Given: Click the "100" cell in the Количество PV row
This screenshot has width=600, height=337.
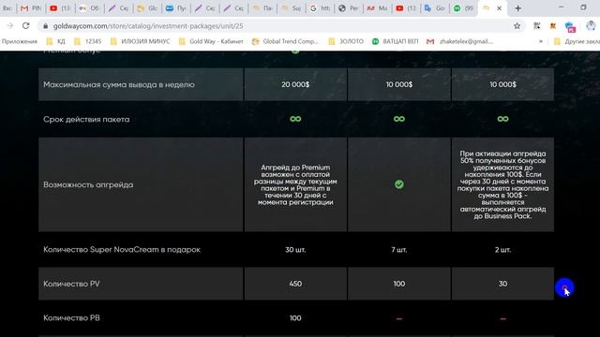Looking at the screenshot, I should coord(399,284).
